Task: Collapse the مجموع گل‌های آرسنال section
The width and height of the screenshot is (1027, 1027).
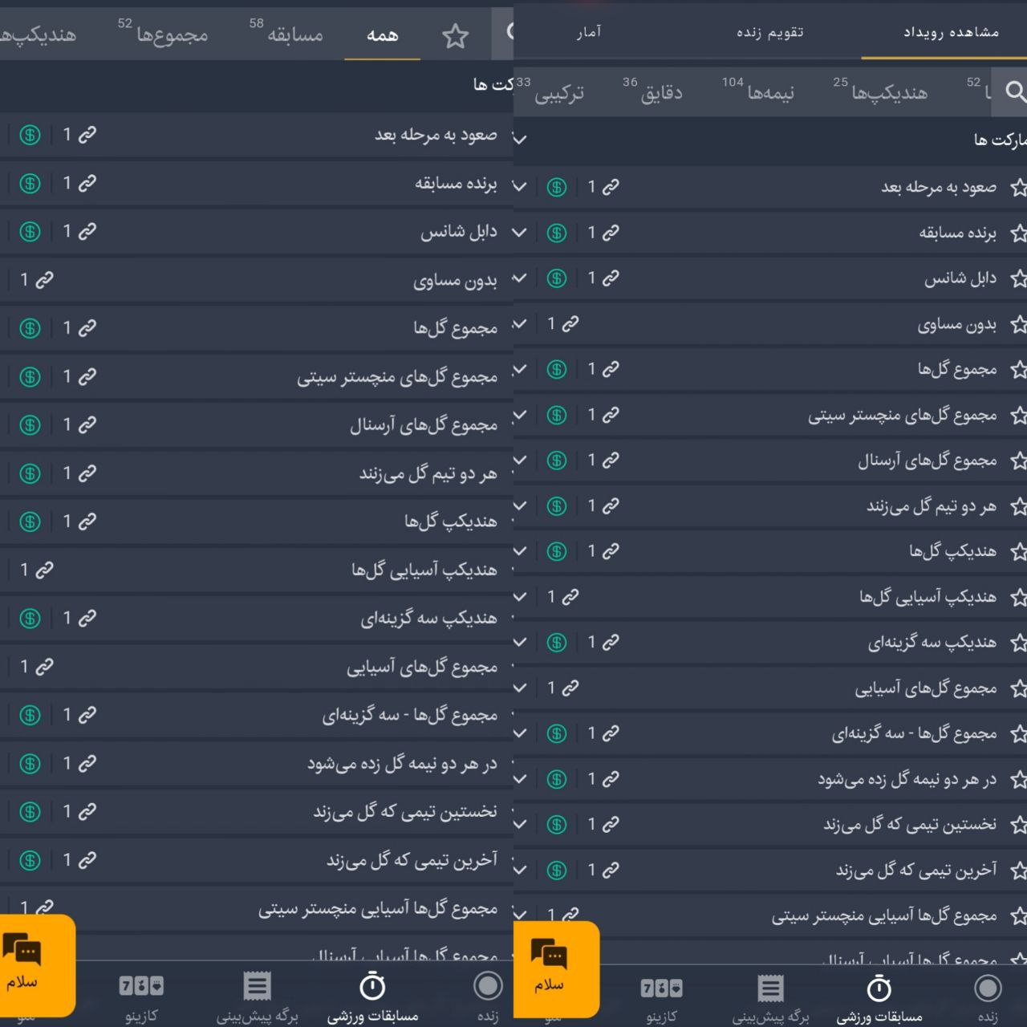Action: [x=518, y=460]
